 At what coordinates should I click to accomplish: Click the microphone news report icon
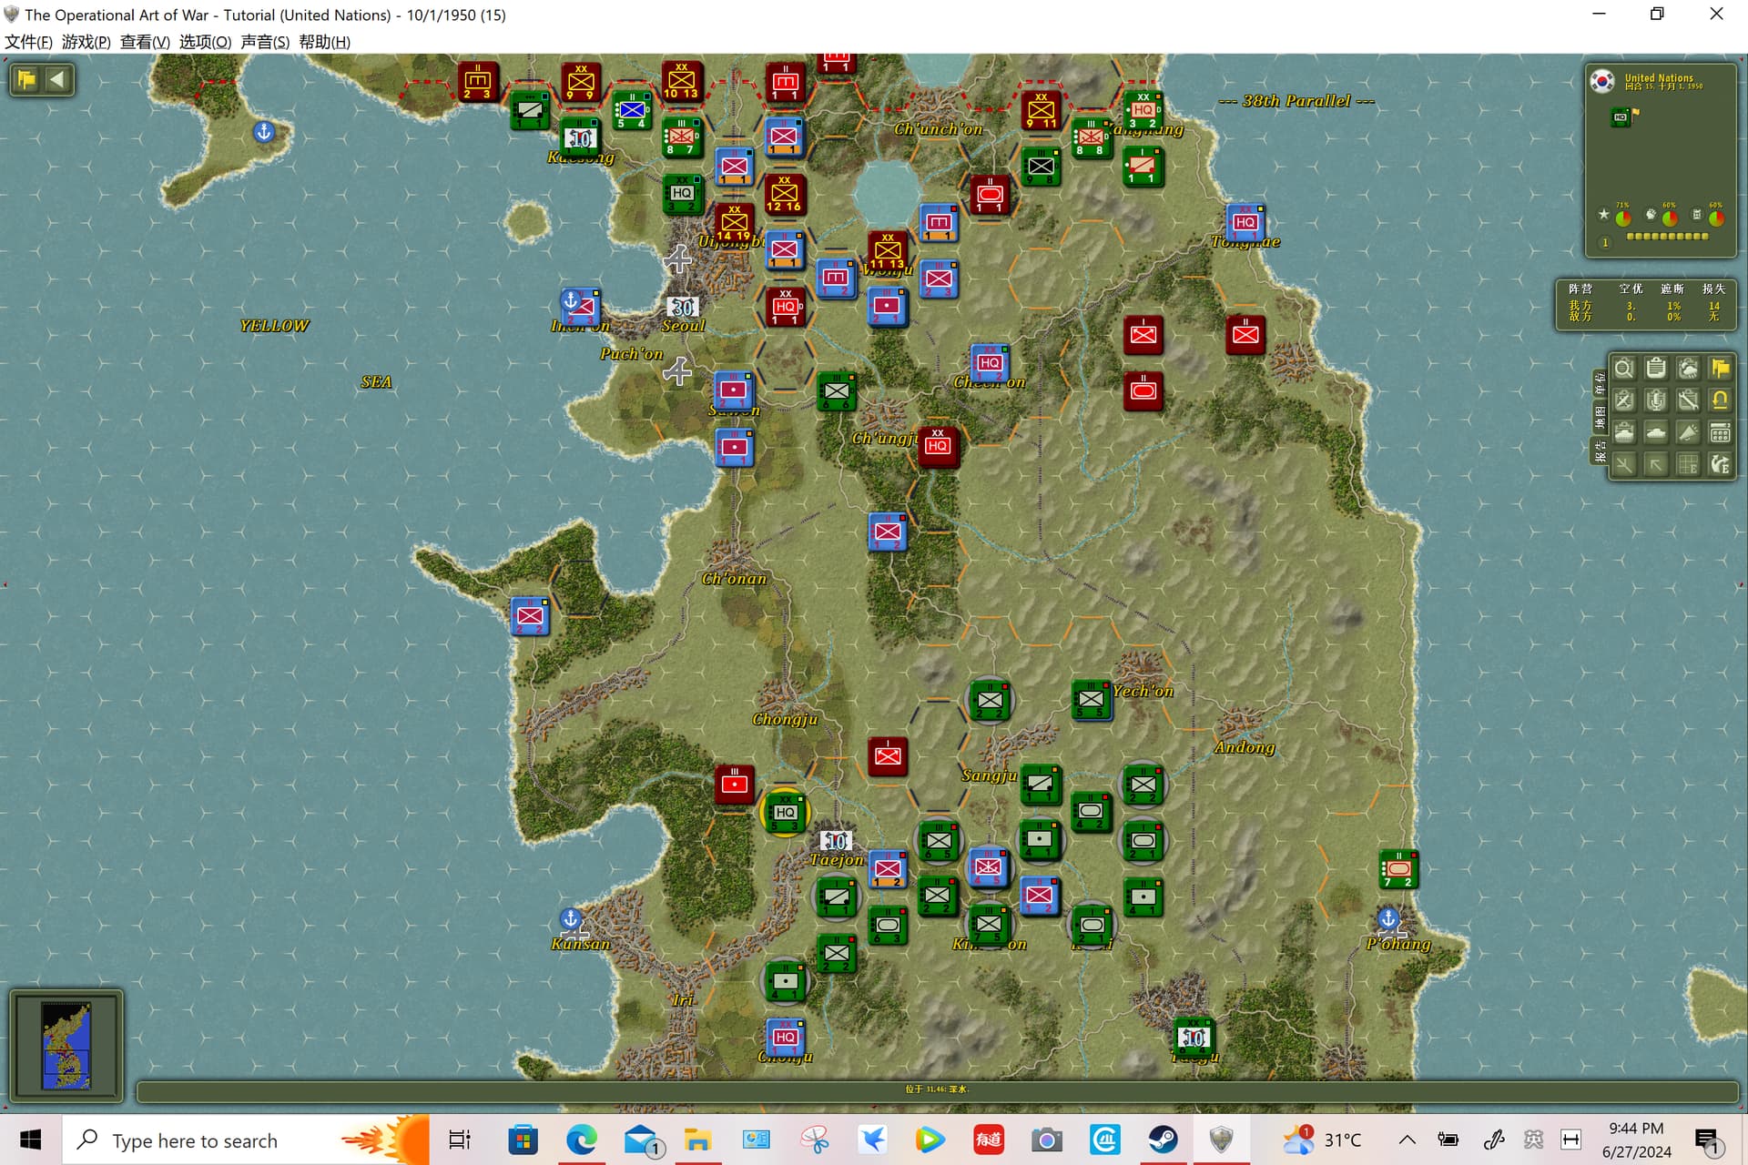coord(1656,400)
